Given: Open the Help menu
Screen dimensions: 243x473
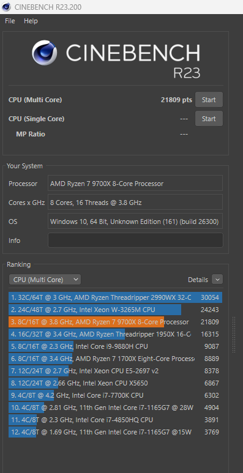Looking at the screenshot, I should point(31,21).
